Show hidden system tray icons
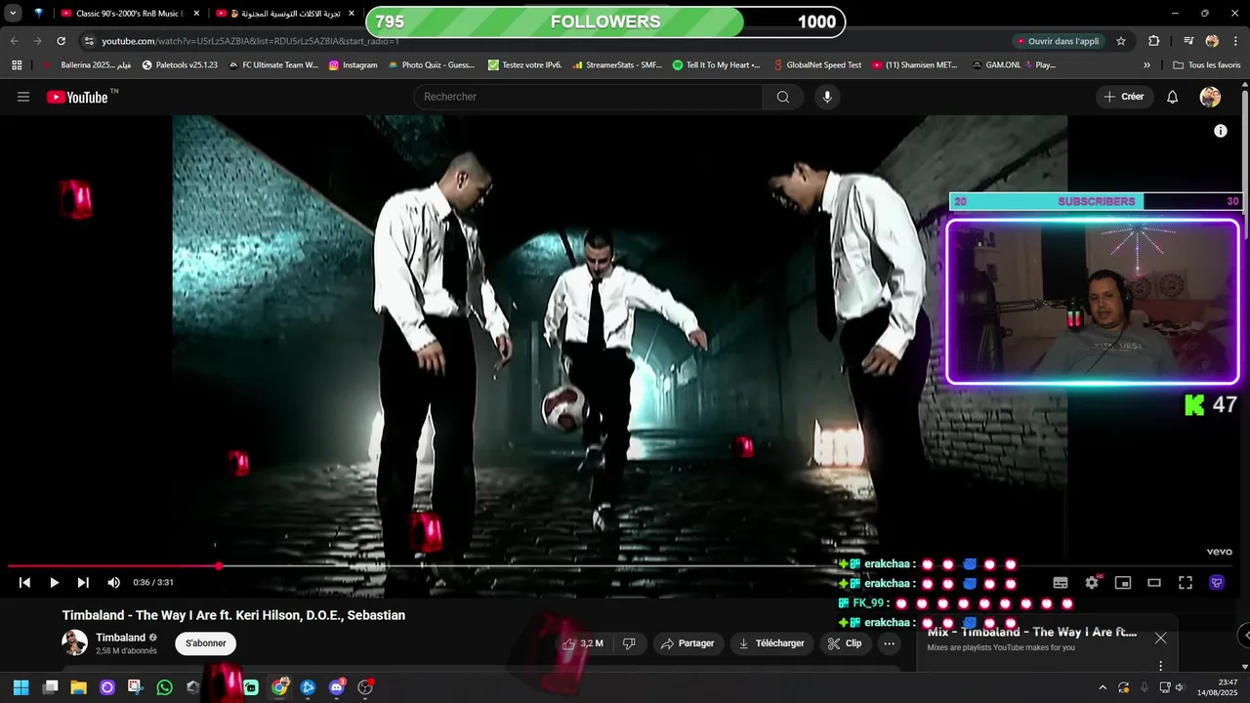This screenshot has height=703, width=1250. [1103, 687]
